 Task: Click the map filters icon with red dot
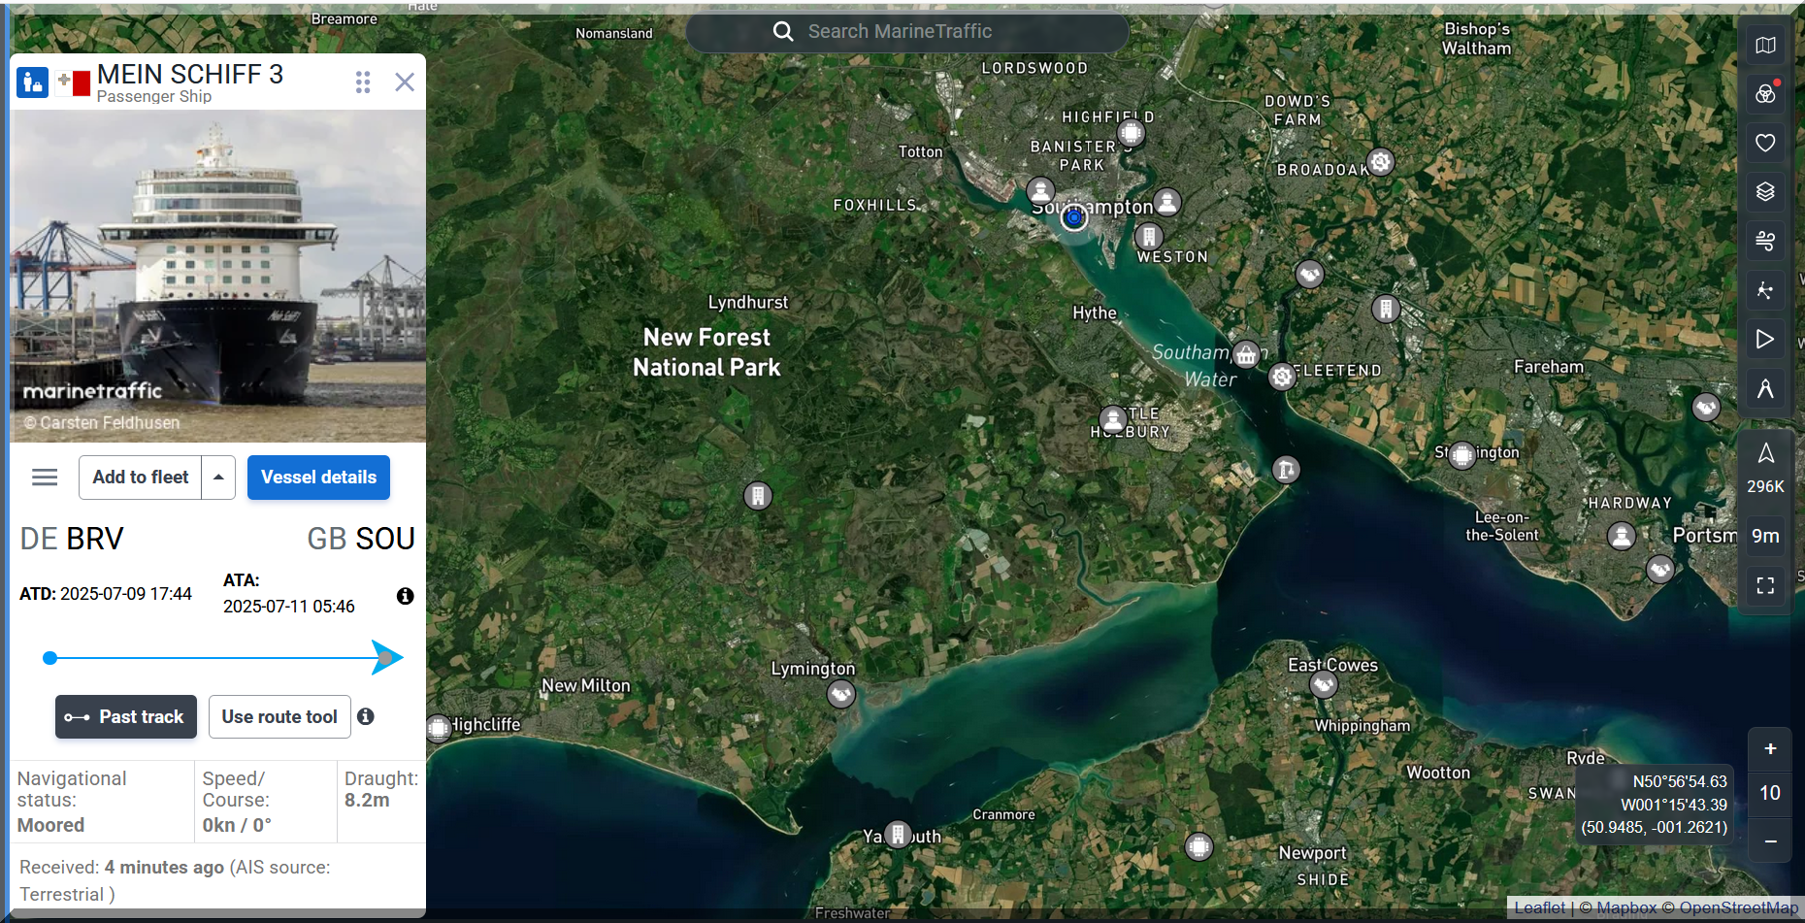click(x=1765, y=94)
